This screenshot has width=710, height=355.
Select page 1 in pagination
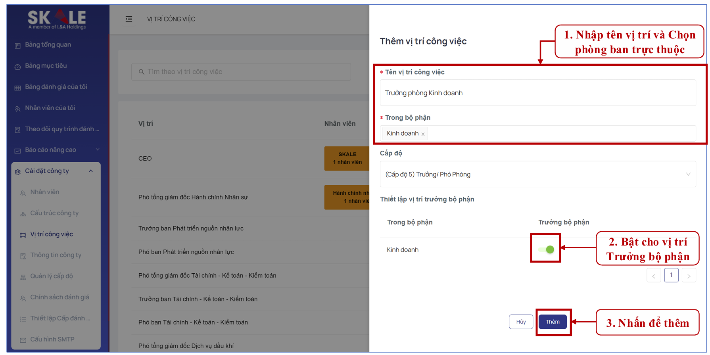[671, 275]
